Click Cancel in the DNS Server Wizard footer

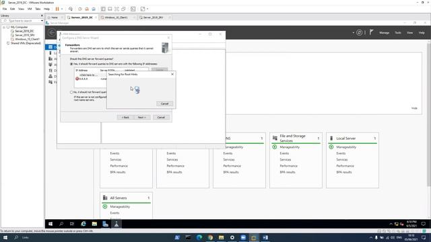(x=161, y=117)
